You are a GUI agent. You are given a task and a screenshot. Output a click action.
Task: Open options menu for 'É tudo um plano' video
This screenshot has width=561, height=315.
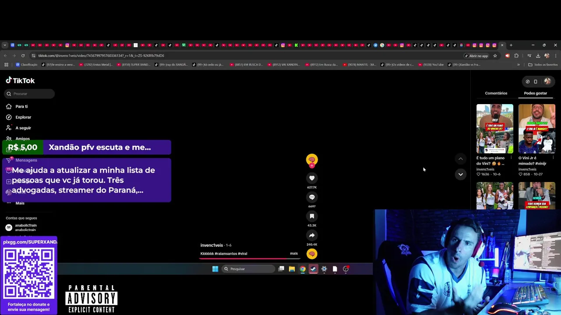point(511,158)
